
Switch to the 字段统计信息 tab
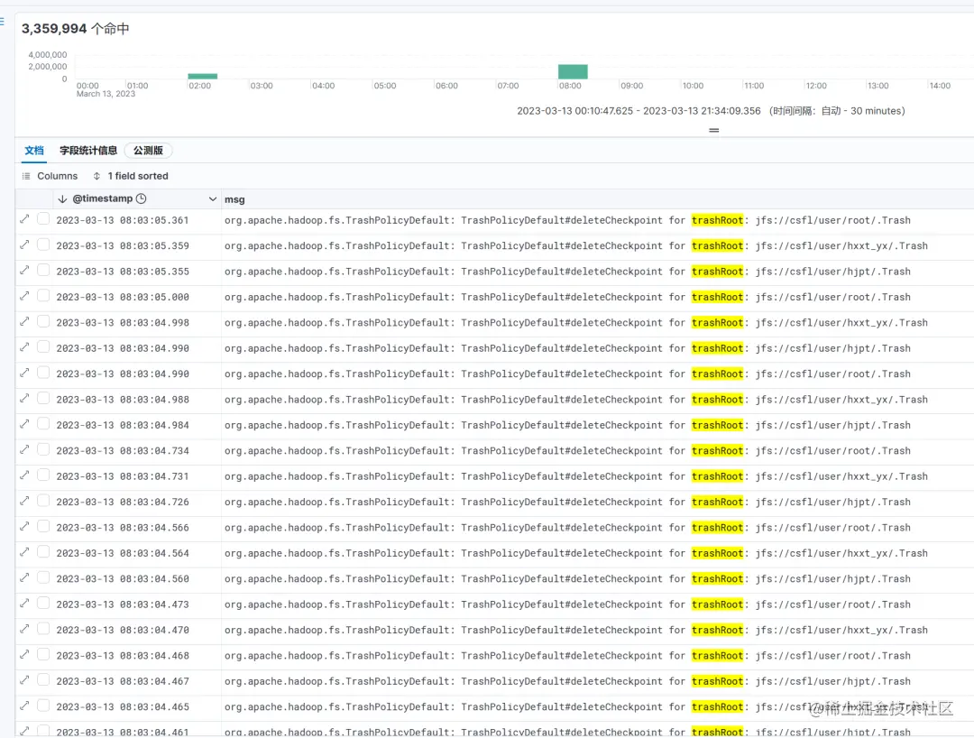(x=88, y=151)
